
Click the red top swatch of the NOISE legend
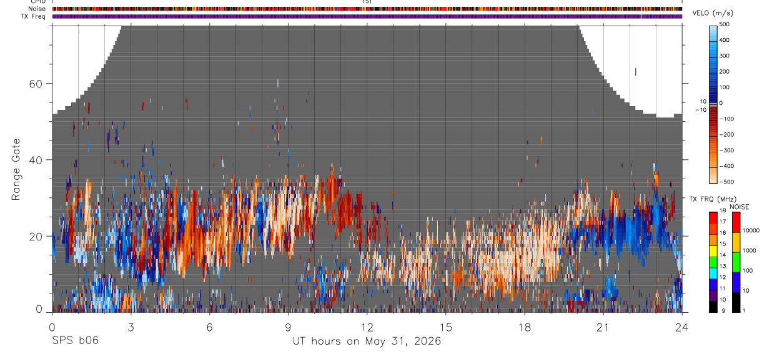tap(735, 222)
